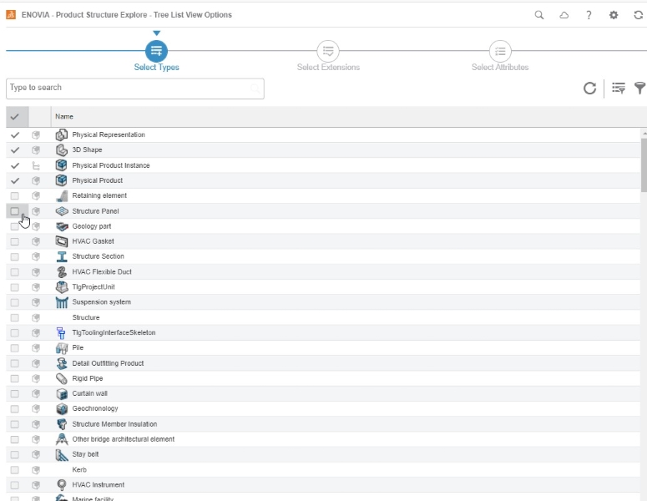Check the HVAC Instrument checkbox
Viewport: 647px width, 501px height.
15,485
